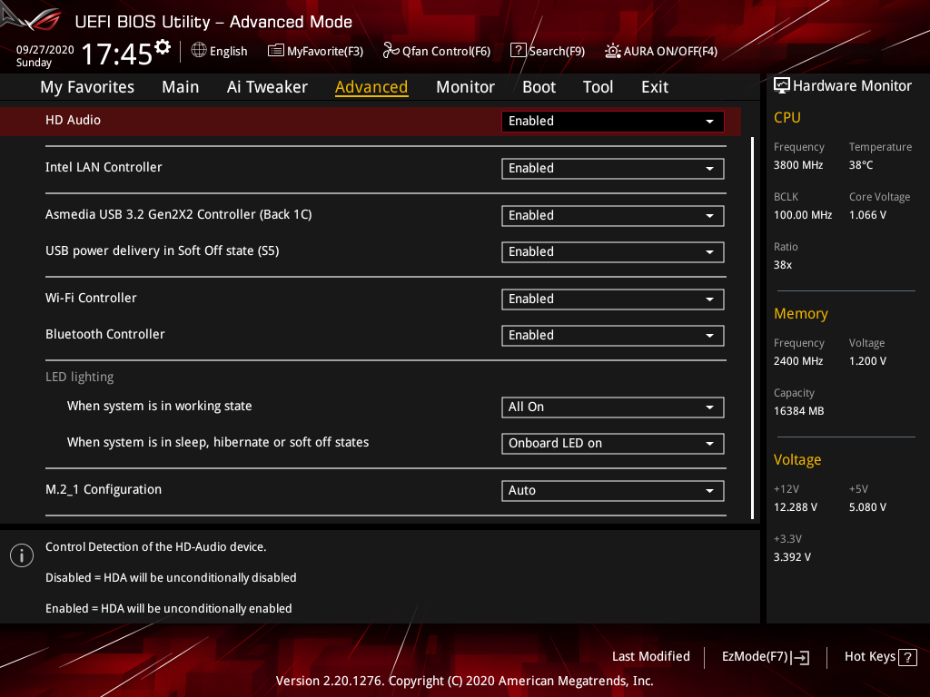Open USB power delivery S5 dropdown

(x=613, y=252)
